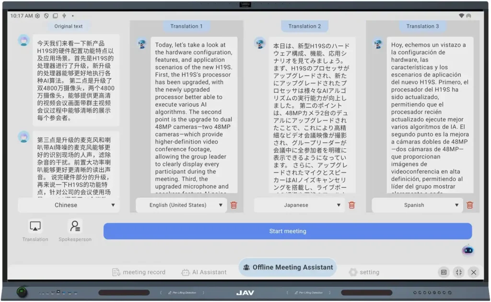Select the Original text header
This screenshot has height=302, width=491.
click(68, 26)
